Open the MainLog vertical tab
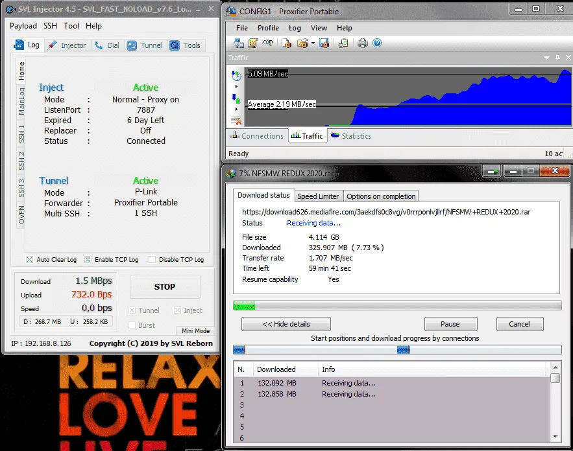 (21, 102)
